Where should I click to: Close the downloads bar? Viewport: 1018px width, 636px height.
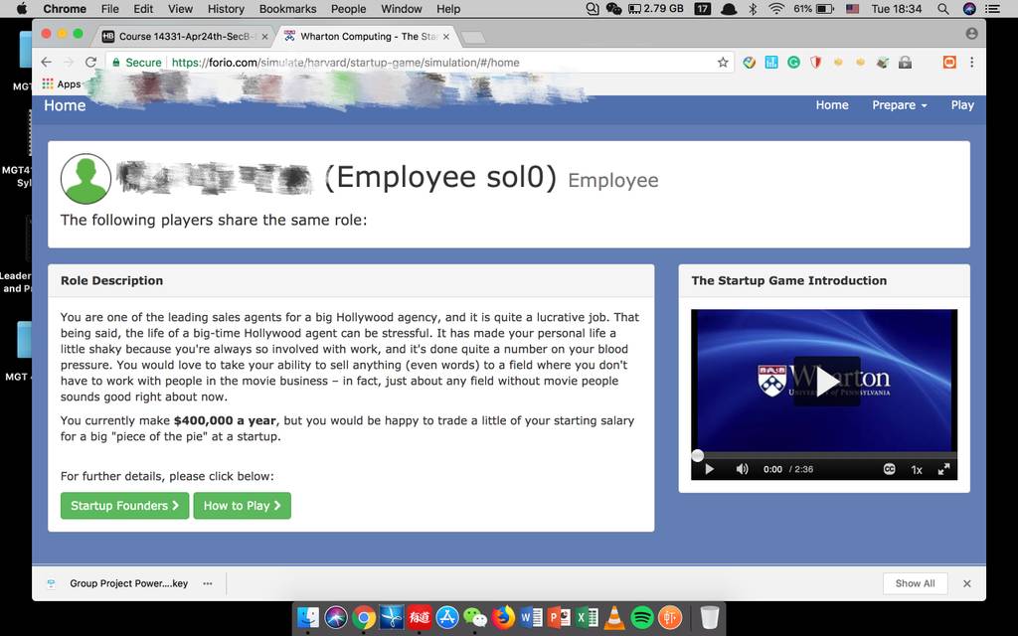pyautogui.click(x=966, y=583)
